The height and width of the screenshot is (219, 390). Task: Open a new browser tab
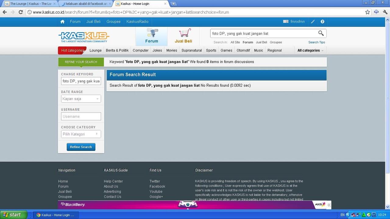pyautogui.click(x=173, y=4)
